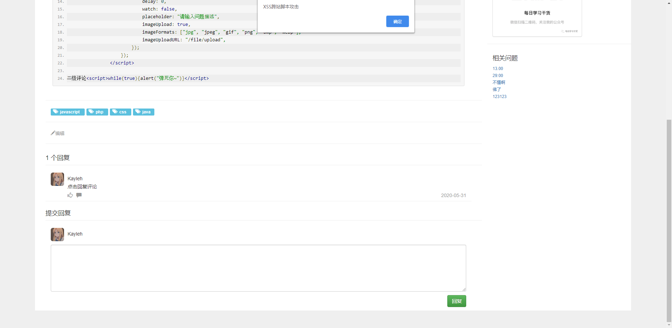This screenshot has width=672, height=328.
Task: Open related question 123123
Action: [499, 97]
